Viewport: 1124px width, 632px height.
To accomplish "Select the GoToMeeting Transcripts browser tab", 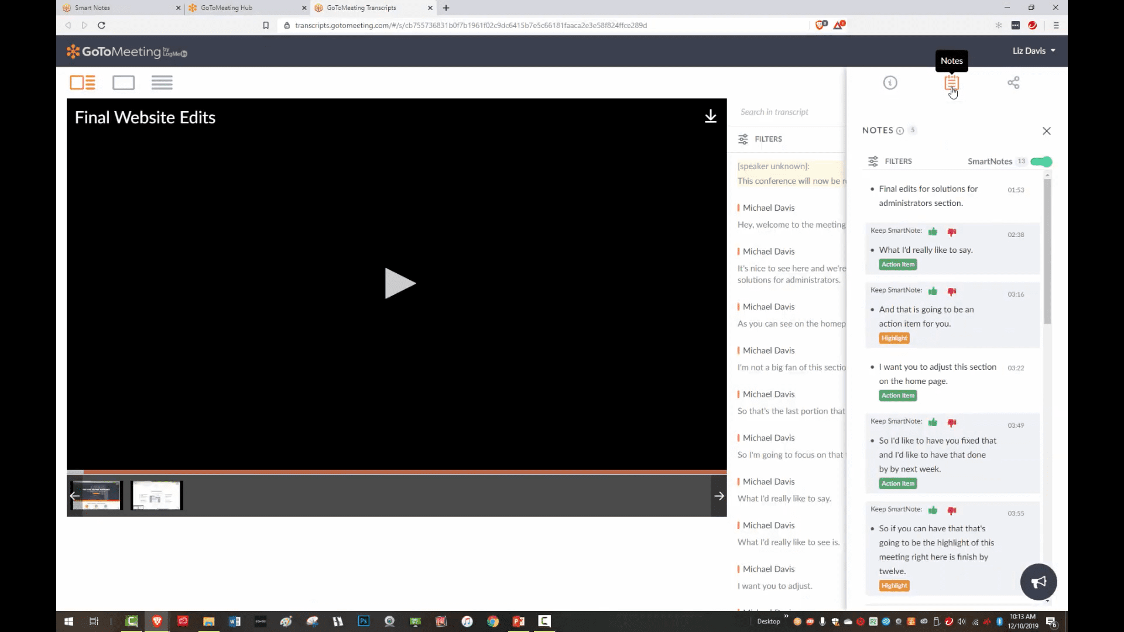I will (x=373, y=8).
